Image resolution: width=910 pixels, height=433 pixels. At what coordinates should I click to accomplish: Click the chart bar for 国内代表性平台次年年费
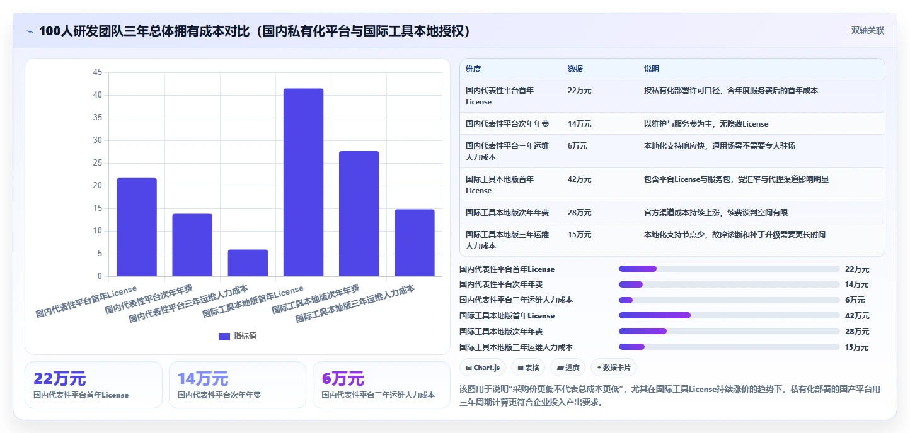[192, 245]
